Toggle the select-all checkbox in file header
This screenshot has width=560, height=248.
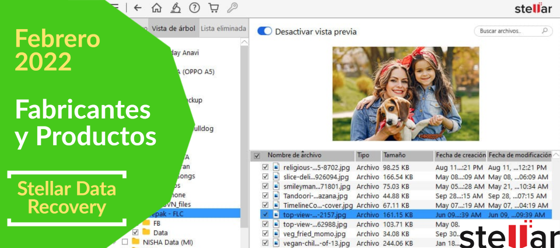[257, 156]
